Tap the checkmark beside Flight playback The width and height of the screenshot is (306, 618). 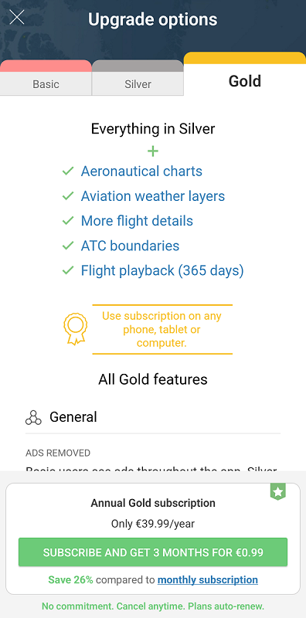[68, 270]
